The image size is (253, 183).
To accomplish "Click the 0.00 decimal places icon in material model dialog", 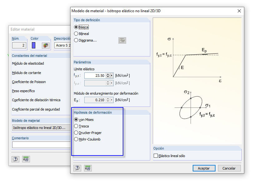I will click(x=87, y=168).
